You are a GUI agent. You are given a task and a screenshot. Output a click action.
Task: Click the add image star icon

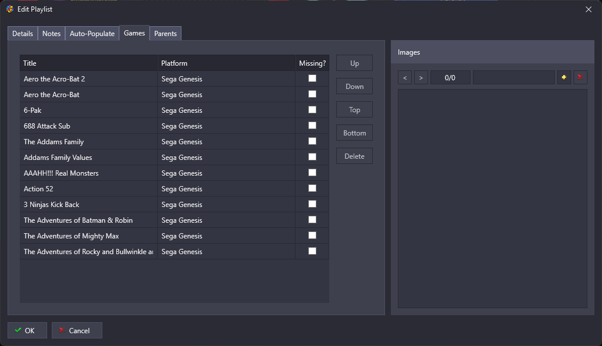(564, 77)
